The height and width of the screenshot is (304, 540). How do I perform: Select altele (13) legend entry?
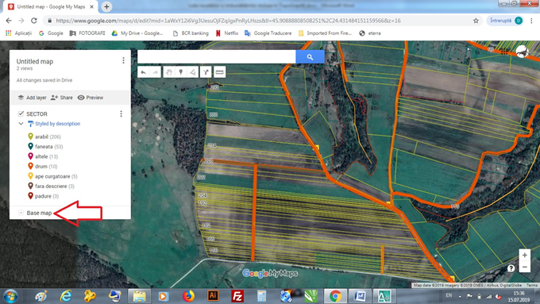[43, 156]
